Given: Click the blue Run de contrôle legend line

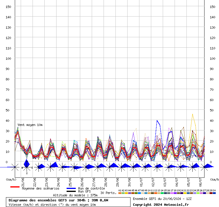Looking at the screenshot, I should 71,188.
